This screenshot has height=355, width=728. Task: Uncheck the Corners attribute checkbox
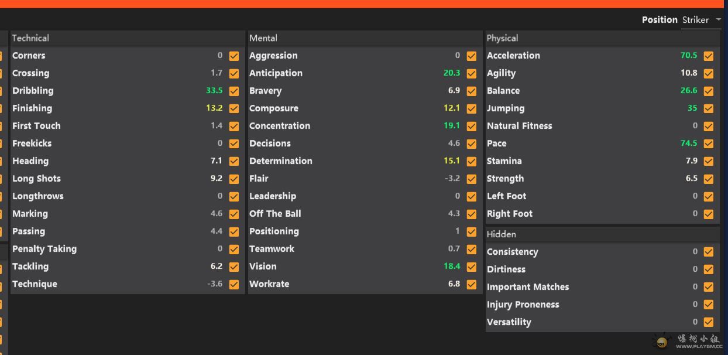(x=234, y=56)
